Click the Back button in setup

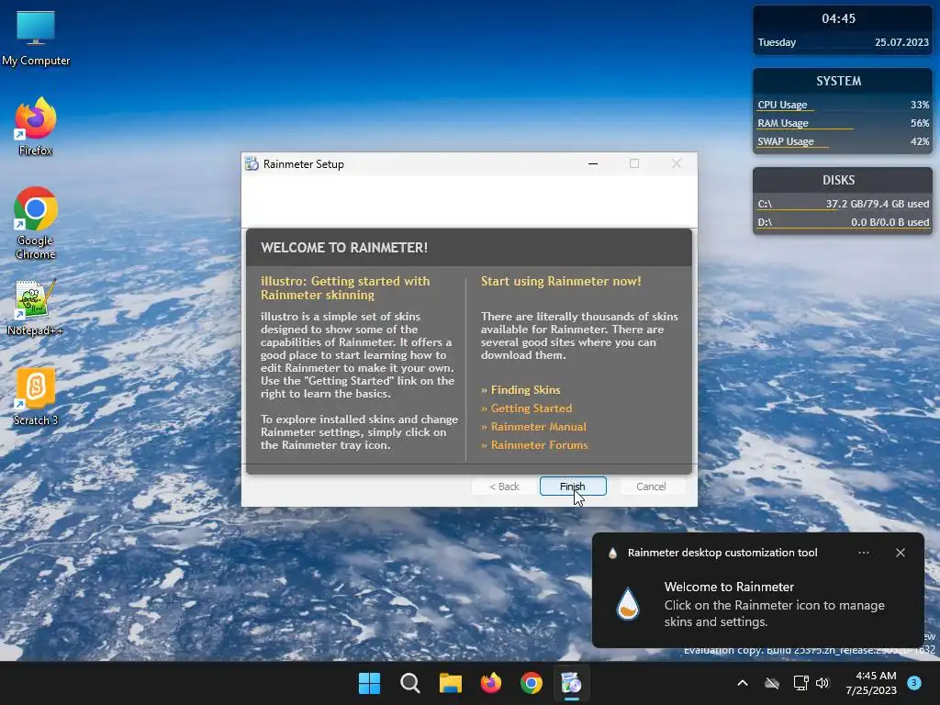(504, 487)
